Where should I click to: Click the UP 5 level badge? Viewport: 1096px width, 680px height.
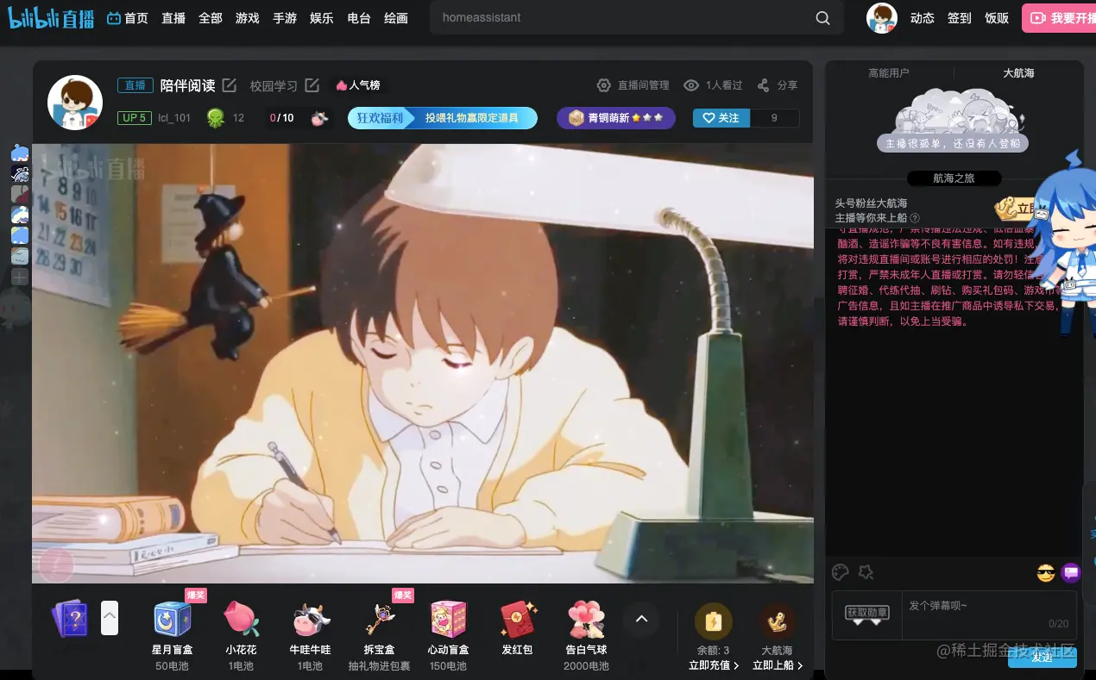click(134, 118)
